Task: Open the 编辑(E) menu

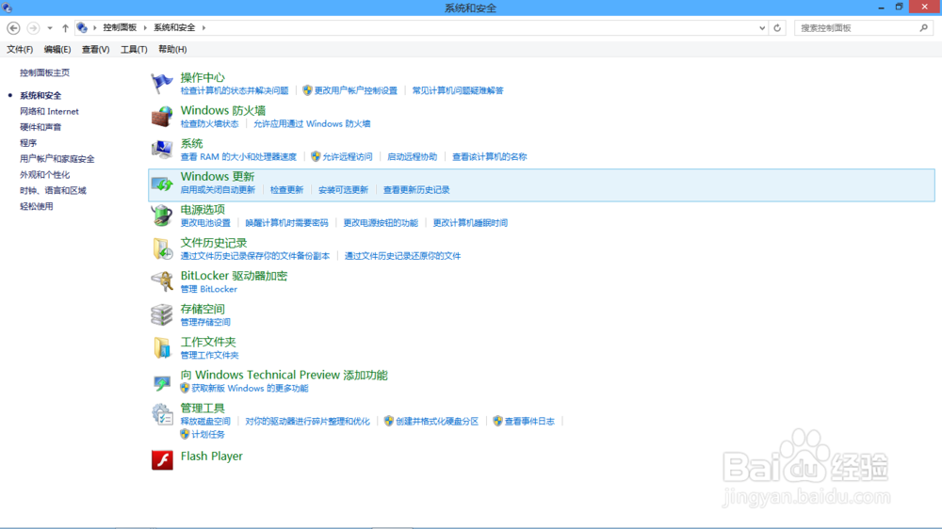Action: (57, 49)
